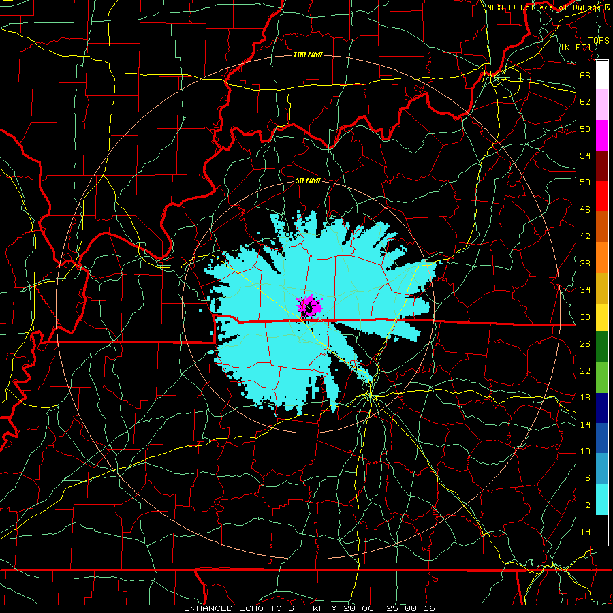Pick the yellow legend swatch
The height and width of the screenshot is (613, 613).
pyautogui.click(x=601, y=317)
